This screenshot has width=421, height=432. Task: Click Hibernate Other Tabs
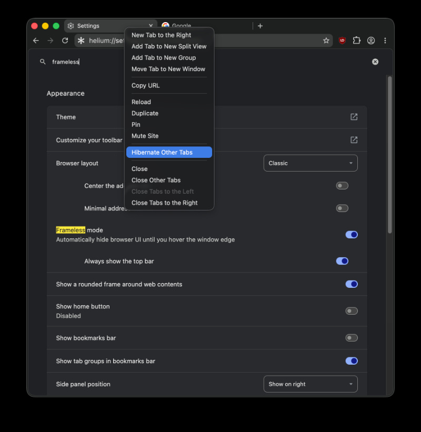click(x=169, y=153)
